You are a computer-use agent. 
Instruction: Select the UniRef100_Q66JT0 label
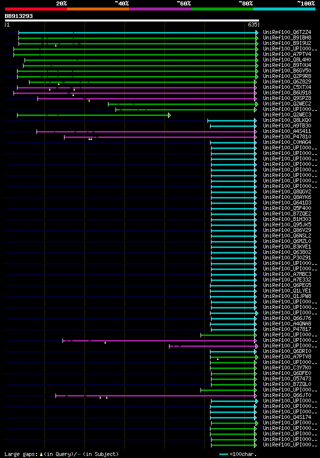click(x=287, y=395)
